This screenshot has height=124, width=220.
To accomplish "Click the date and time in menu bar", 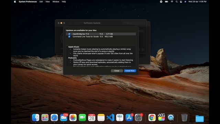I will click(x=197, y=2).
